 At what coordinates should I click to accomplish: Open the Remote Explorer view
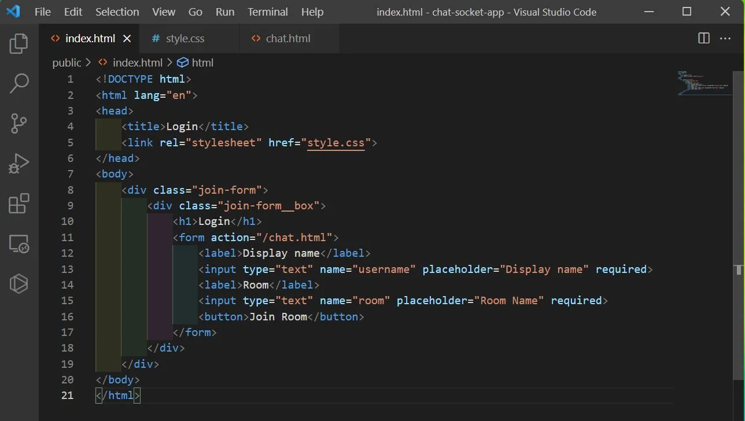point(19,243)
